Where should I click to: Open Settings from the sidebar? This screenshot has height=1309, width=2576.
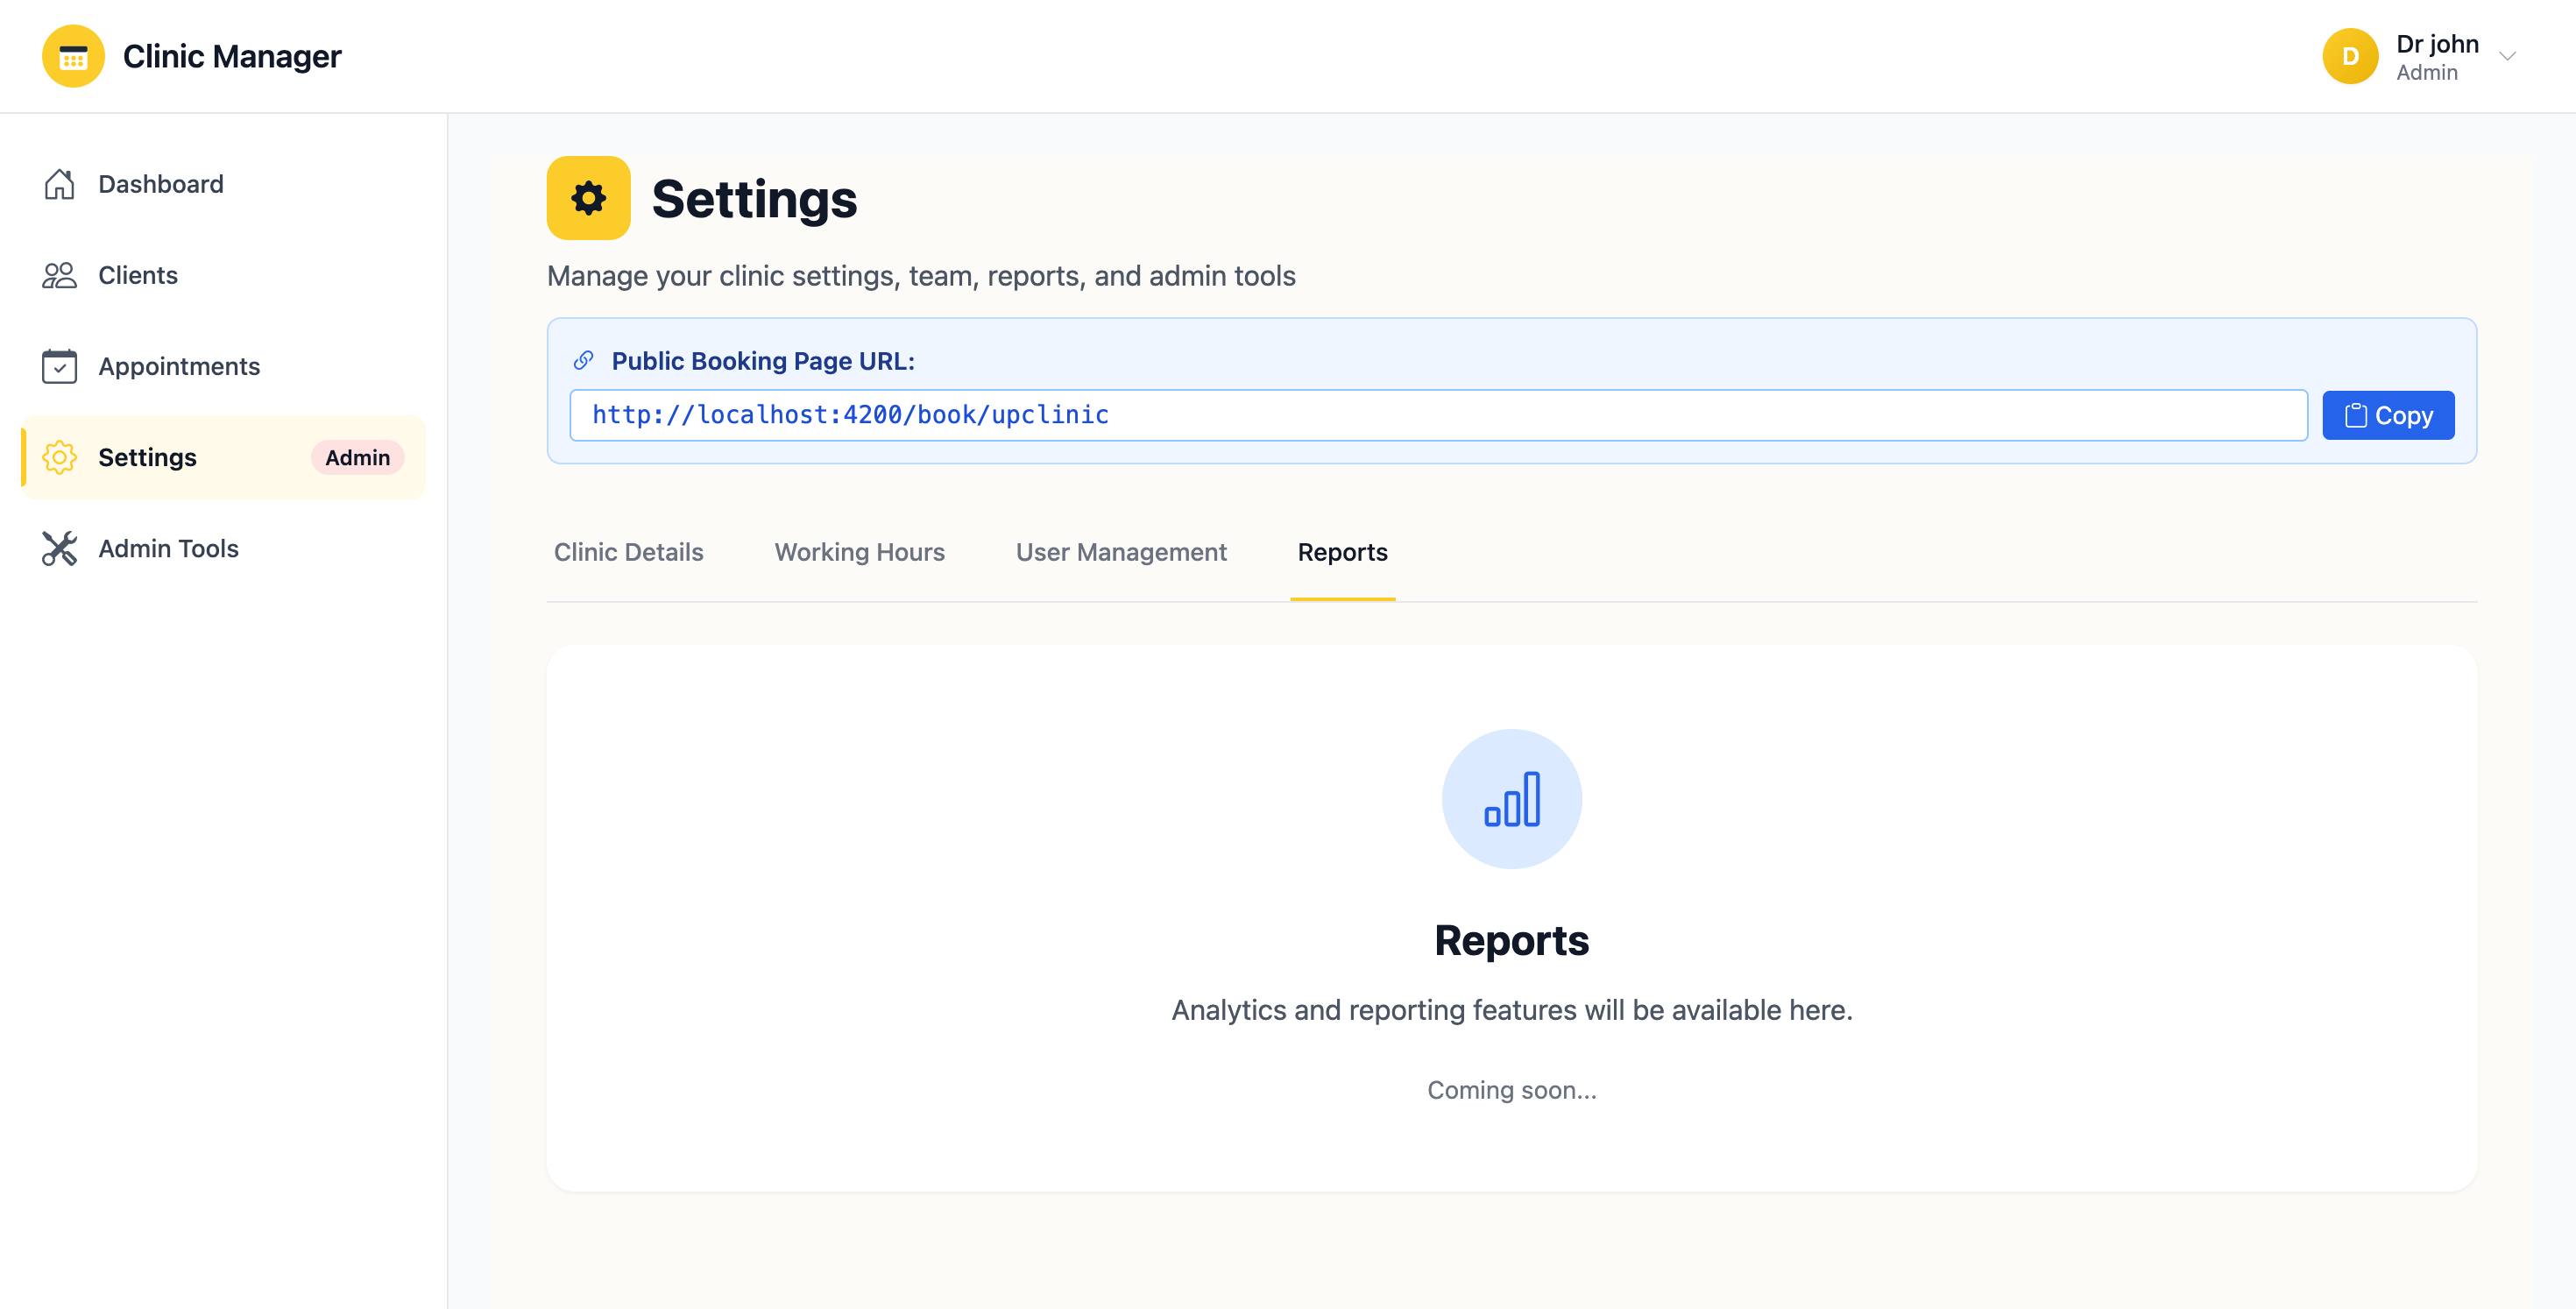pos(146,457)
